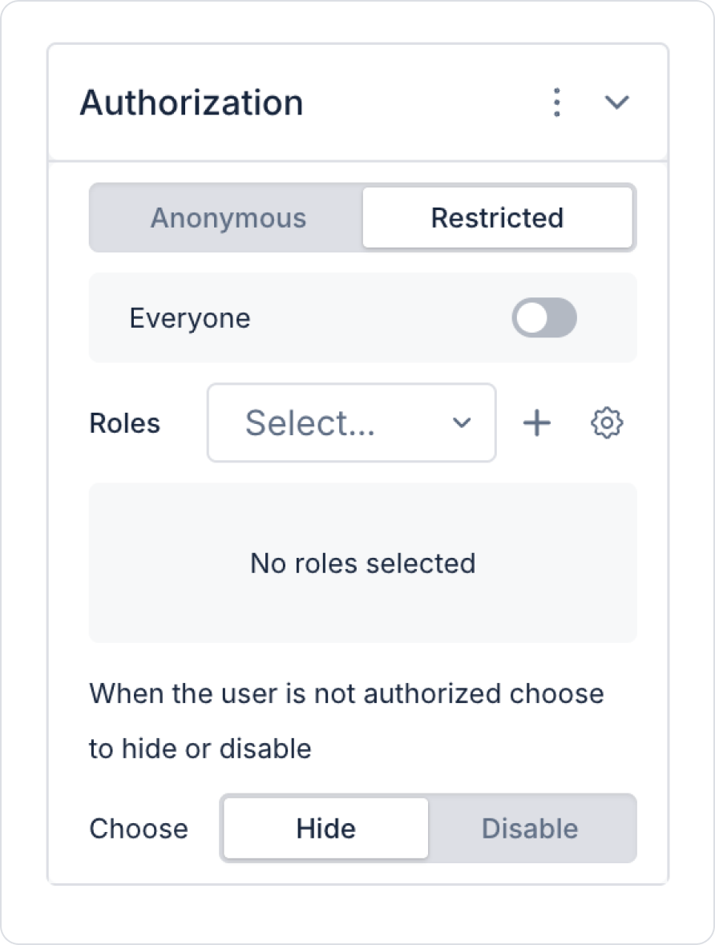Click the "When the user is not authorized" text
Image resolution: width=715 pixels, height=945 pixels.
coord(346,693)
